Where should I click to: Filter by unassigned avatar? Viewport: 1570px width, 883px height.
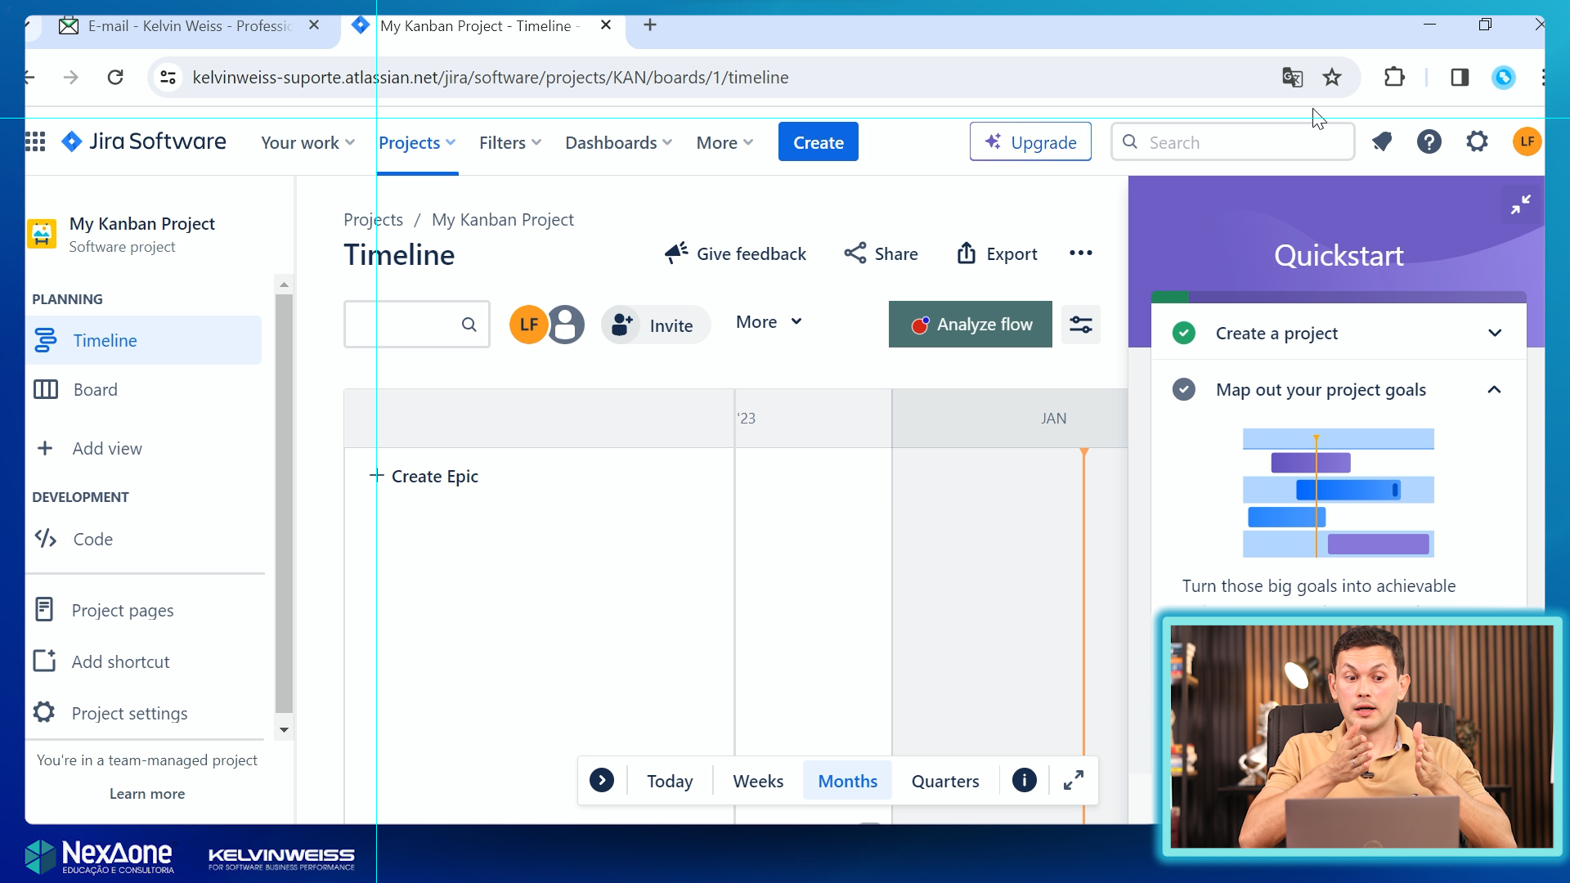tap(566, 325)
